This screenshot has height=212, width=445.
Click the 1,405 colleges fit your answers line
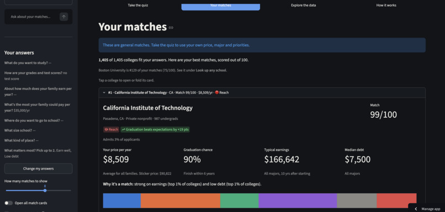coord(173,60)
